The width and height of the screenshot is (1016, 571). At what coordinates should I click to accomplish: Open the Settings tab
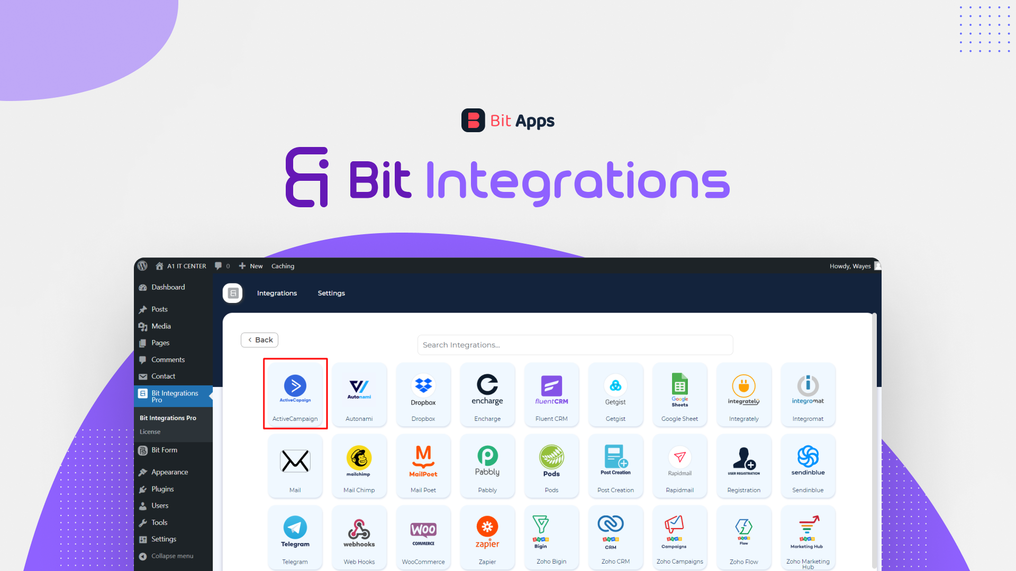coord(331,293)
